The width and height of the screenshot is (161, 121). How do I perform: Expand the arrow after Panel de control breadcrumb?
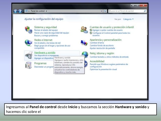46,11
